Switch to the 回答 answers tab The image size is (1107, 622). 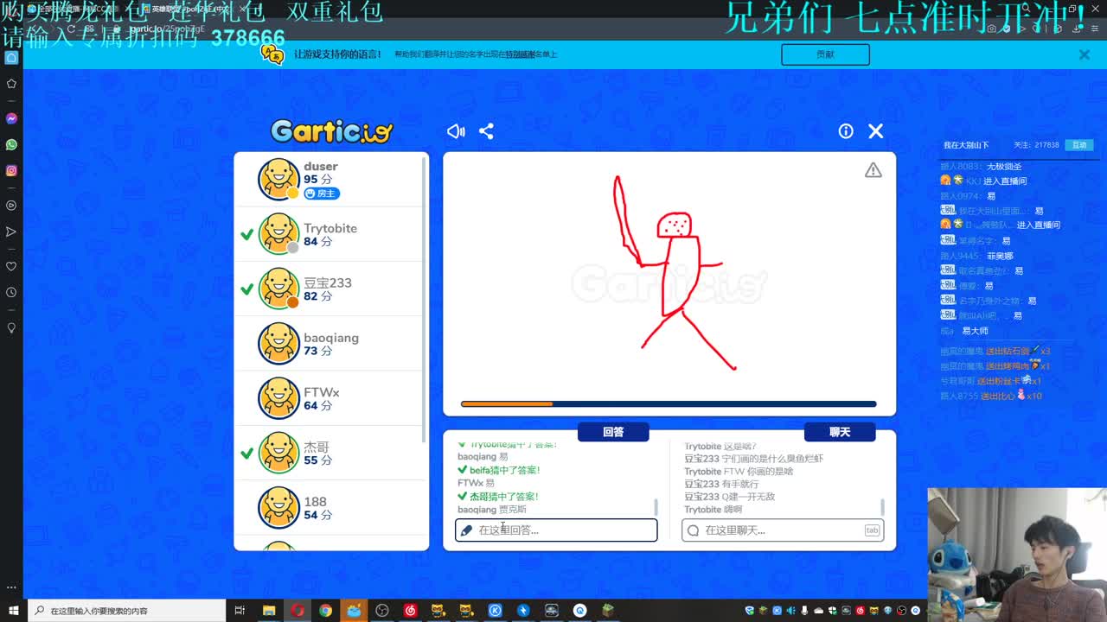[x=613, y=432]
